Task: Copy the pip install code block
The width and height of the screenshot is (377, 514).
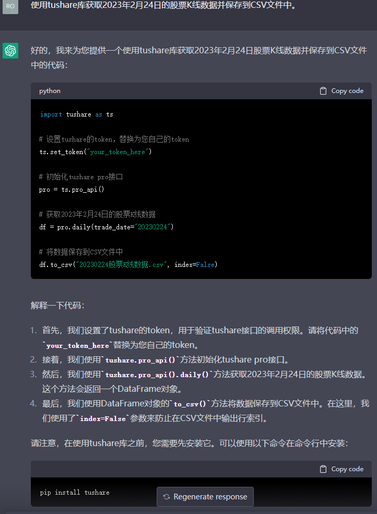Action: click(x=341, y=469)
